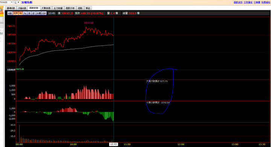Toggle the 分價 price distribution button

[38, 13]
